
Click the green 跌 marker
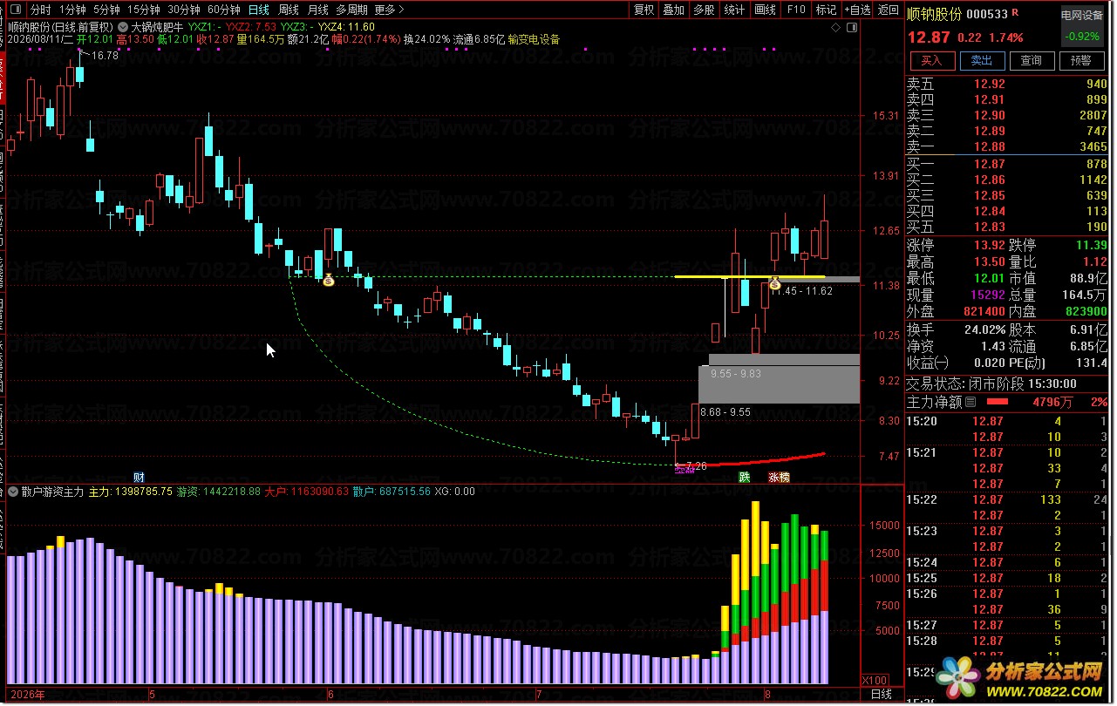[745, 477]
